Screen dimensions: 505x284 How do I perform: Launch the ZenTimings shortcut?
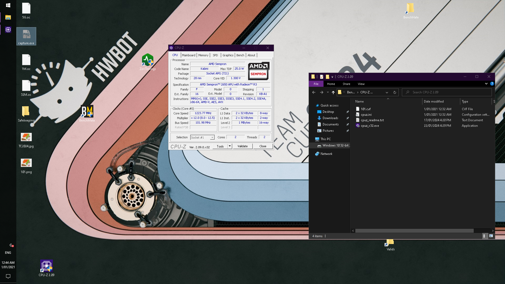[148, 62]
